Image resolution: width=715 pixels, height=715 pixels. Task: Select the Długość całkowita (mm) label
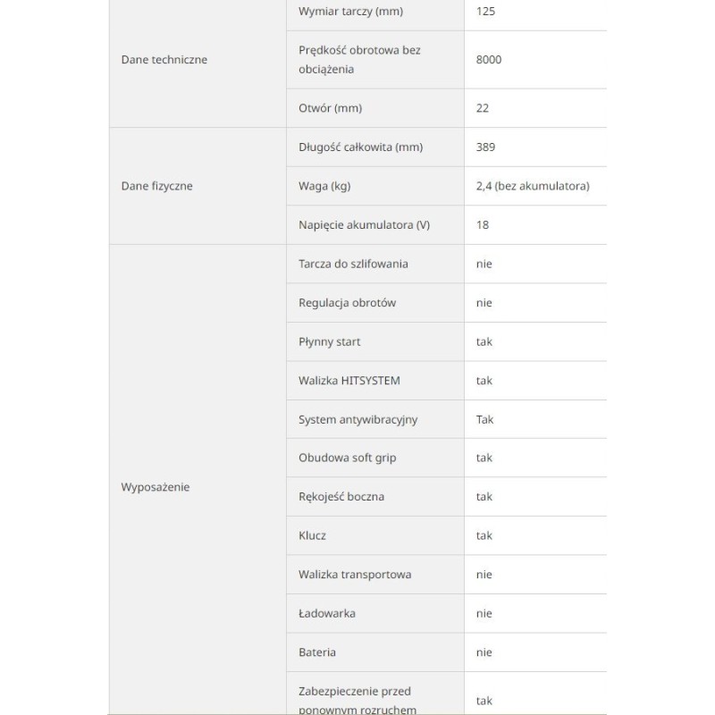point(361,147)
